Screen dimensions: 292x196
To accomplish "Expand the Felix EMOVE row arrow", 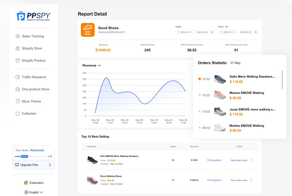I will click(251, 160).
